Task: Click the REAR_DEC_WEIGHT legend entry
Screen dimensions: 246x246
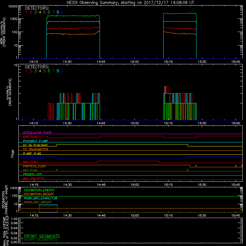Action: point(38,202)
